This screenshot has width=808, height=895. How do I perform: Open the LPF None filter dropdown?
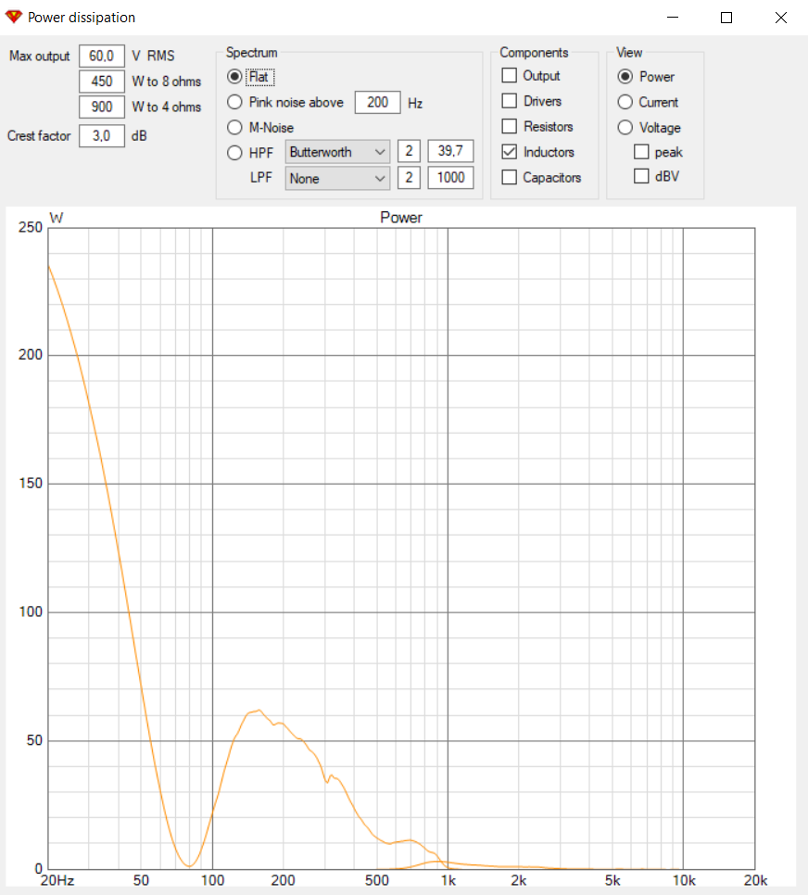coord(337,179)
